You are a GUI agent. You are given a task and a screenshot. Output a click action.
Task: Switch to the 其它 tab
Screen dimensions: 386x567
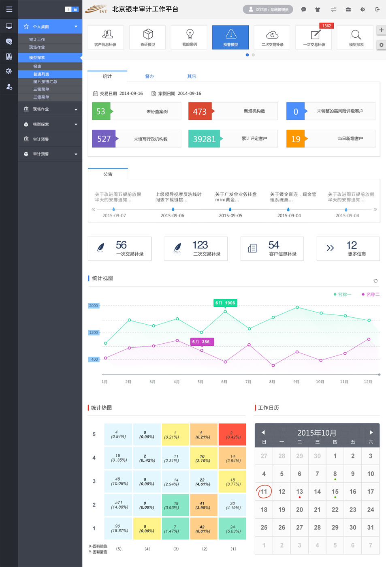click(192, 76)
